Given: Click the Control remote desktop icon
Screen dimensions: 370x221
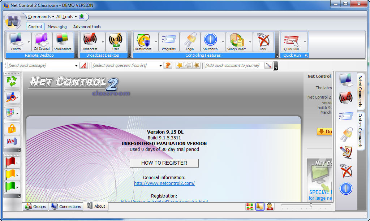Looking at the screenshot, I should coord(16,42).
